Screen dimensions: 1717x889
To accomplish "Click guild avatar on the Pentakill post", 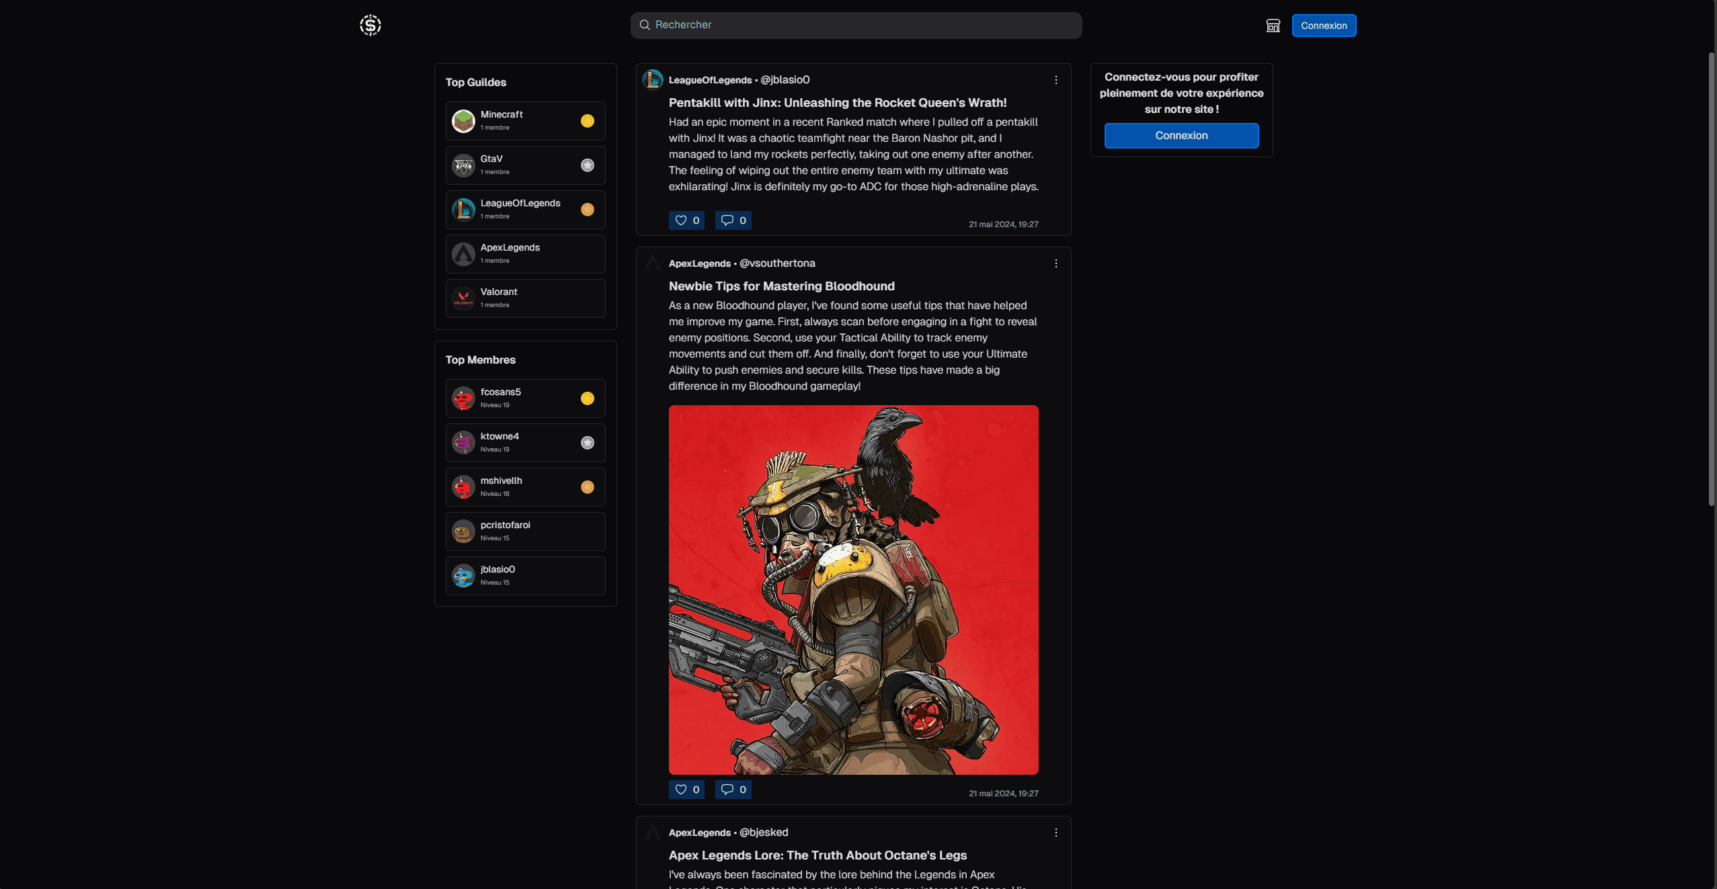I will 653,80.
